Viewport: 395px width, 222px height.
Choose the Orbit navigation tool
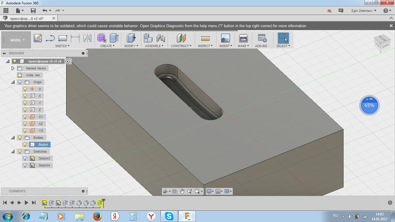pyautogui.click(x=165, y=191)
